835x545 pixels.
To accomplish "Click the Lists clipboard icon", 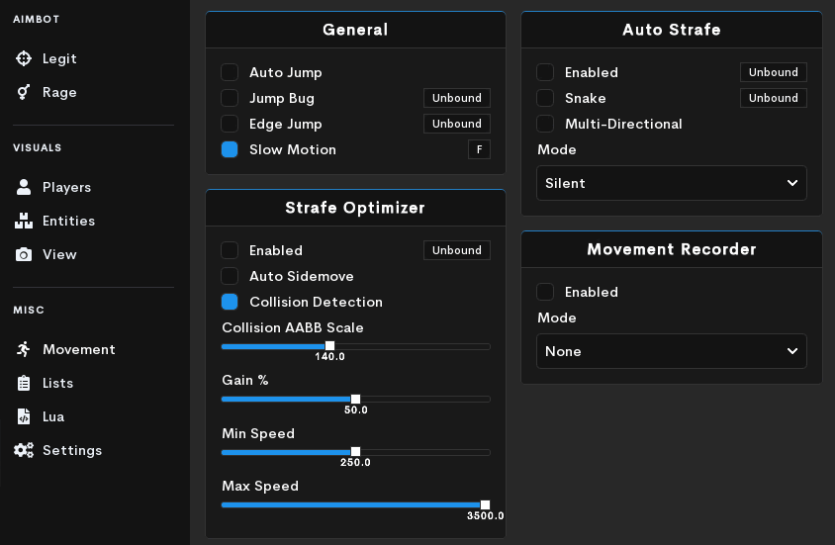I will 24,383.
